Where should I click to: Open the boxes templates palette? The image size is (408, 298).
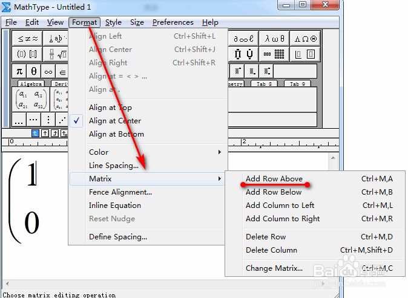[x=305, y=54]
